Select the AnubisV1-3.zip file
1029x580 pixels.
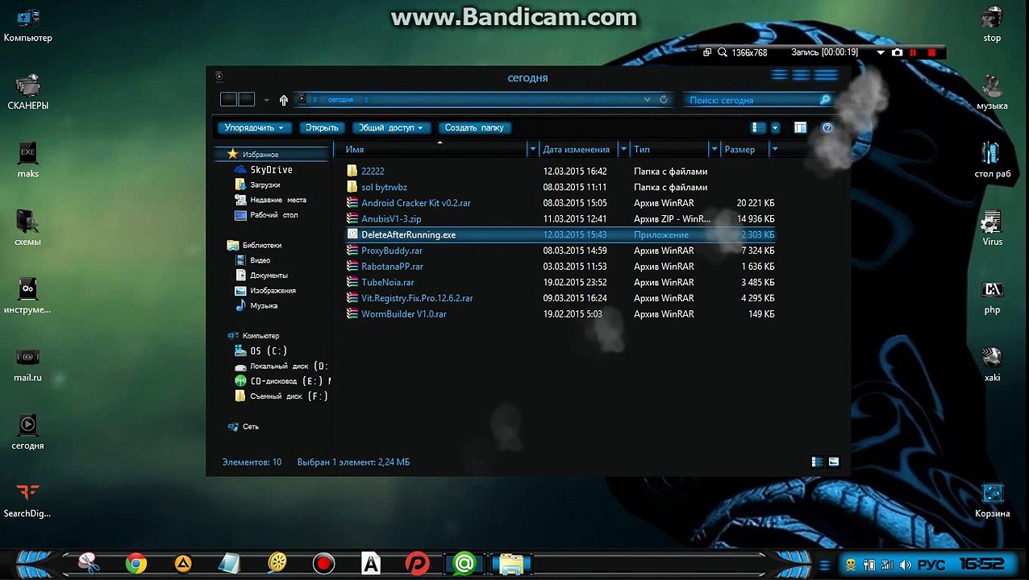(391, 218)
